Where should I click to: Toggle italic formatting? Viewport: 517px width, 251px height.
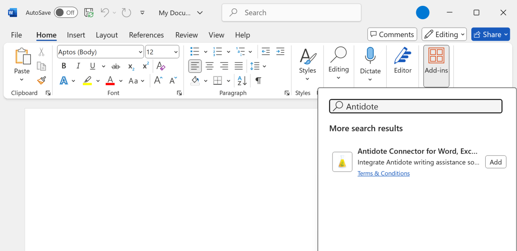click(x=78, y=66)
